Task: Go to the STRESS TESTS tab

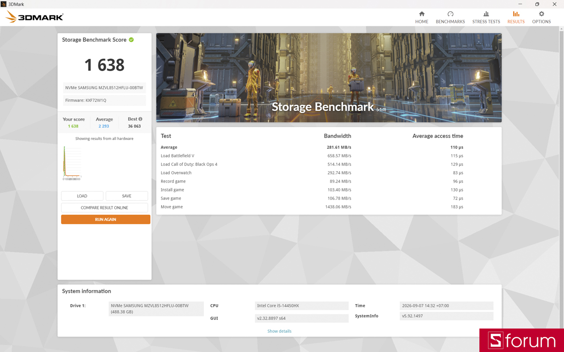Action: (x=486, y=17)
